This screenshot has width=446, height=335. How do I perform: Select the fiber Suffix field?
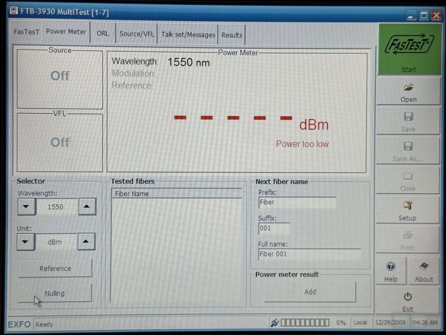tap(273, 228)
